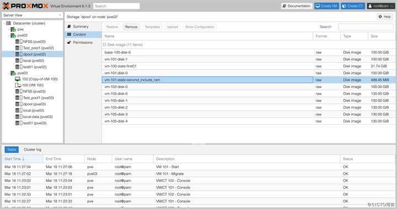Image resolution: width=397 pixels, height=209 pixels.
Task: Open the Permissions tab
Action: (x=83, y=42)
